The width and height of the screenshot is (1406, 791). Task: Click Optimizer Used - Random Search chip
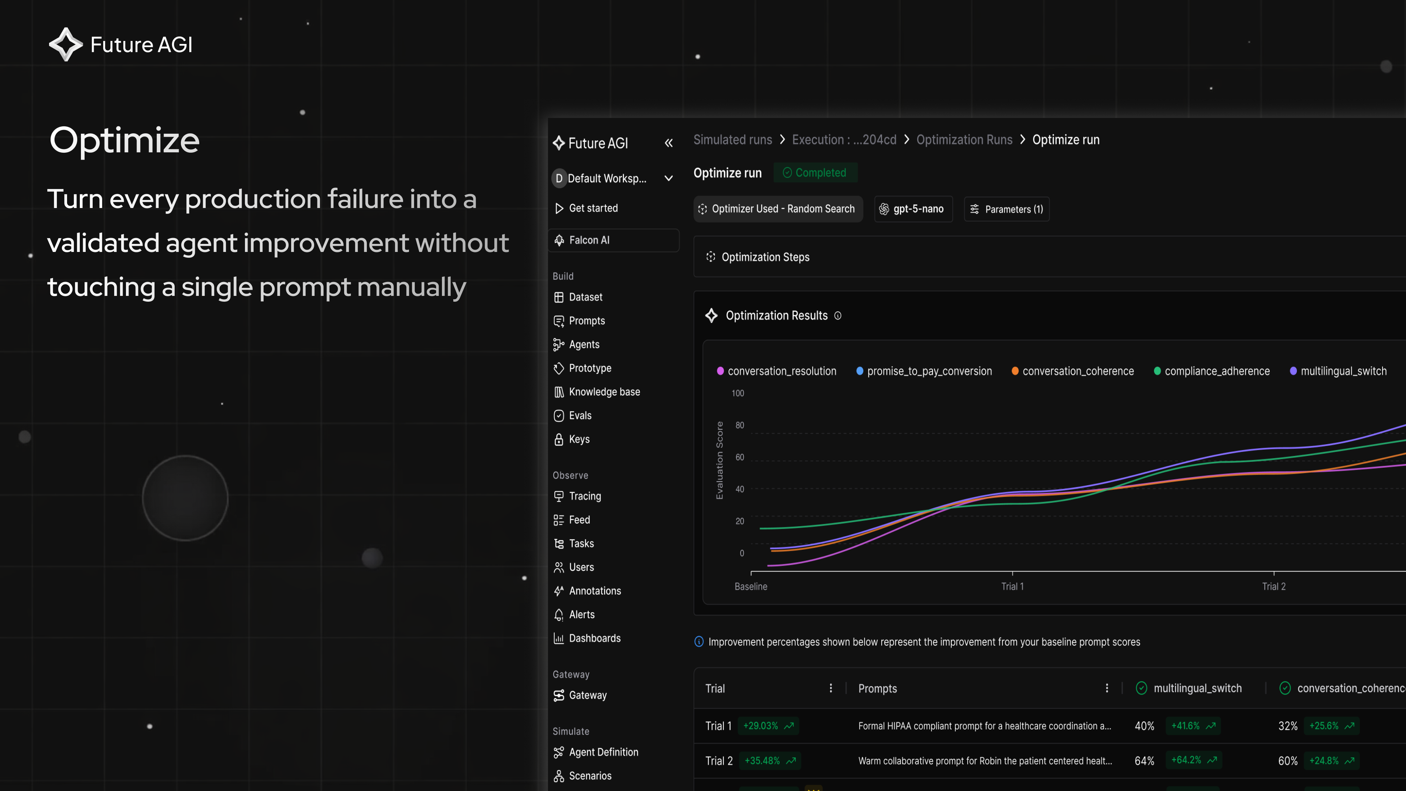coord(778,209)
